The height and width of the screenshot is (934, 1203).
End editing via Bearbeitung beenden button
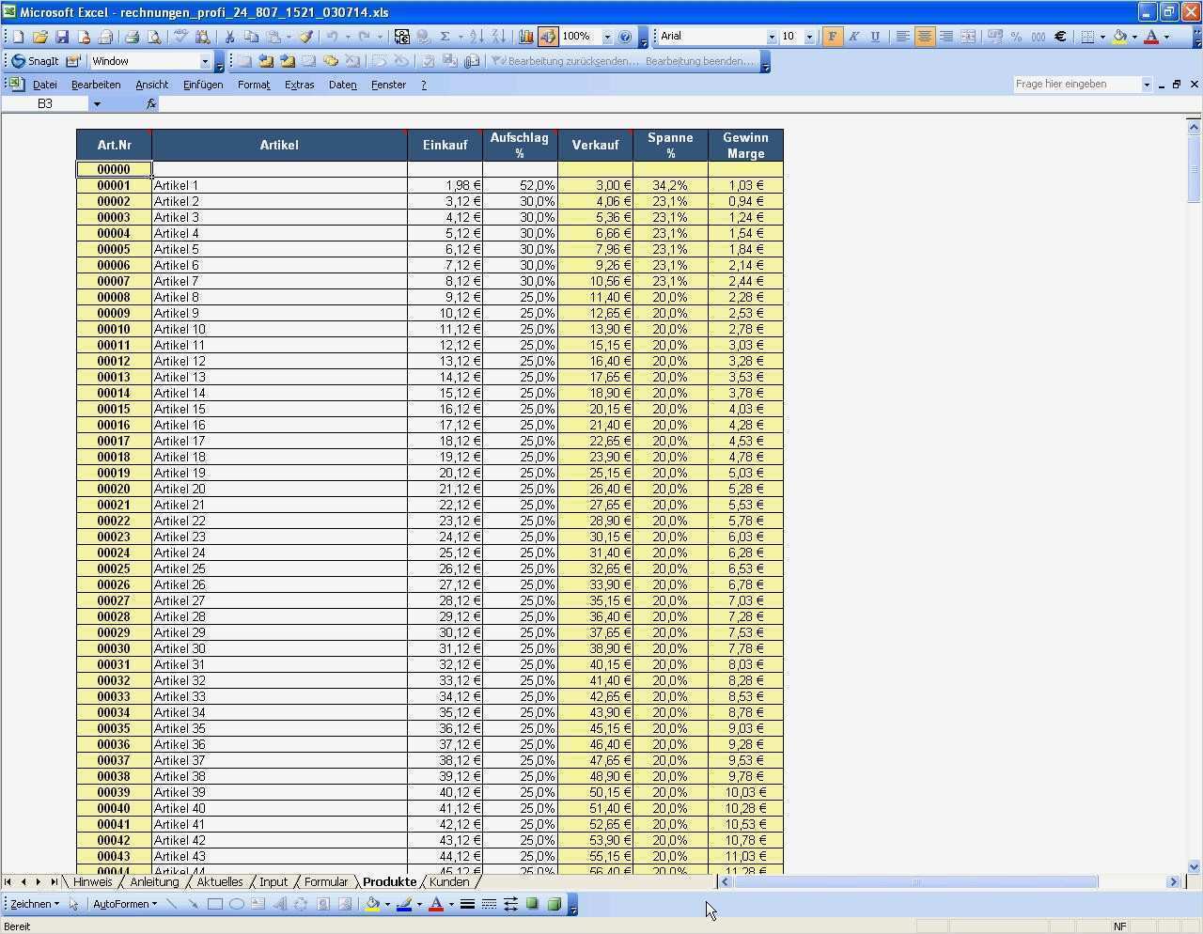point(694,60)
